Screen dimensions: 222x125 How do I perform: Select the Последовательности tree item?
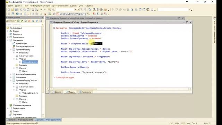(25, 47)
